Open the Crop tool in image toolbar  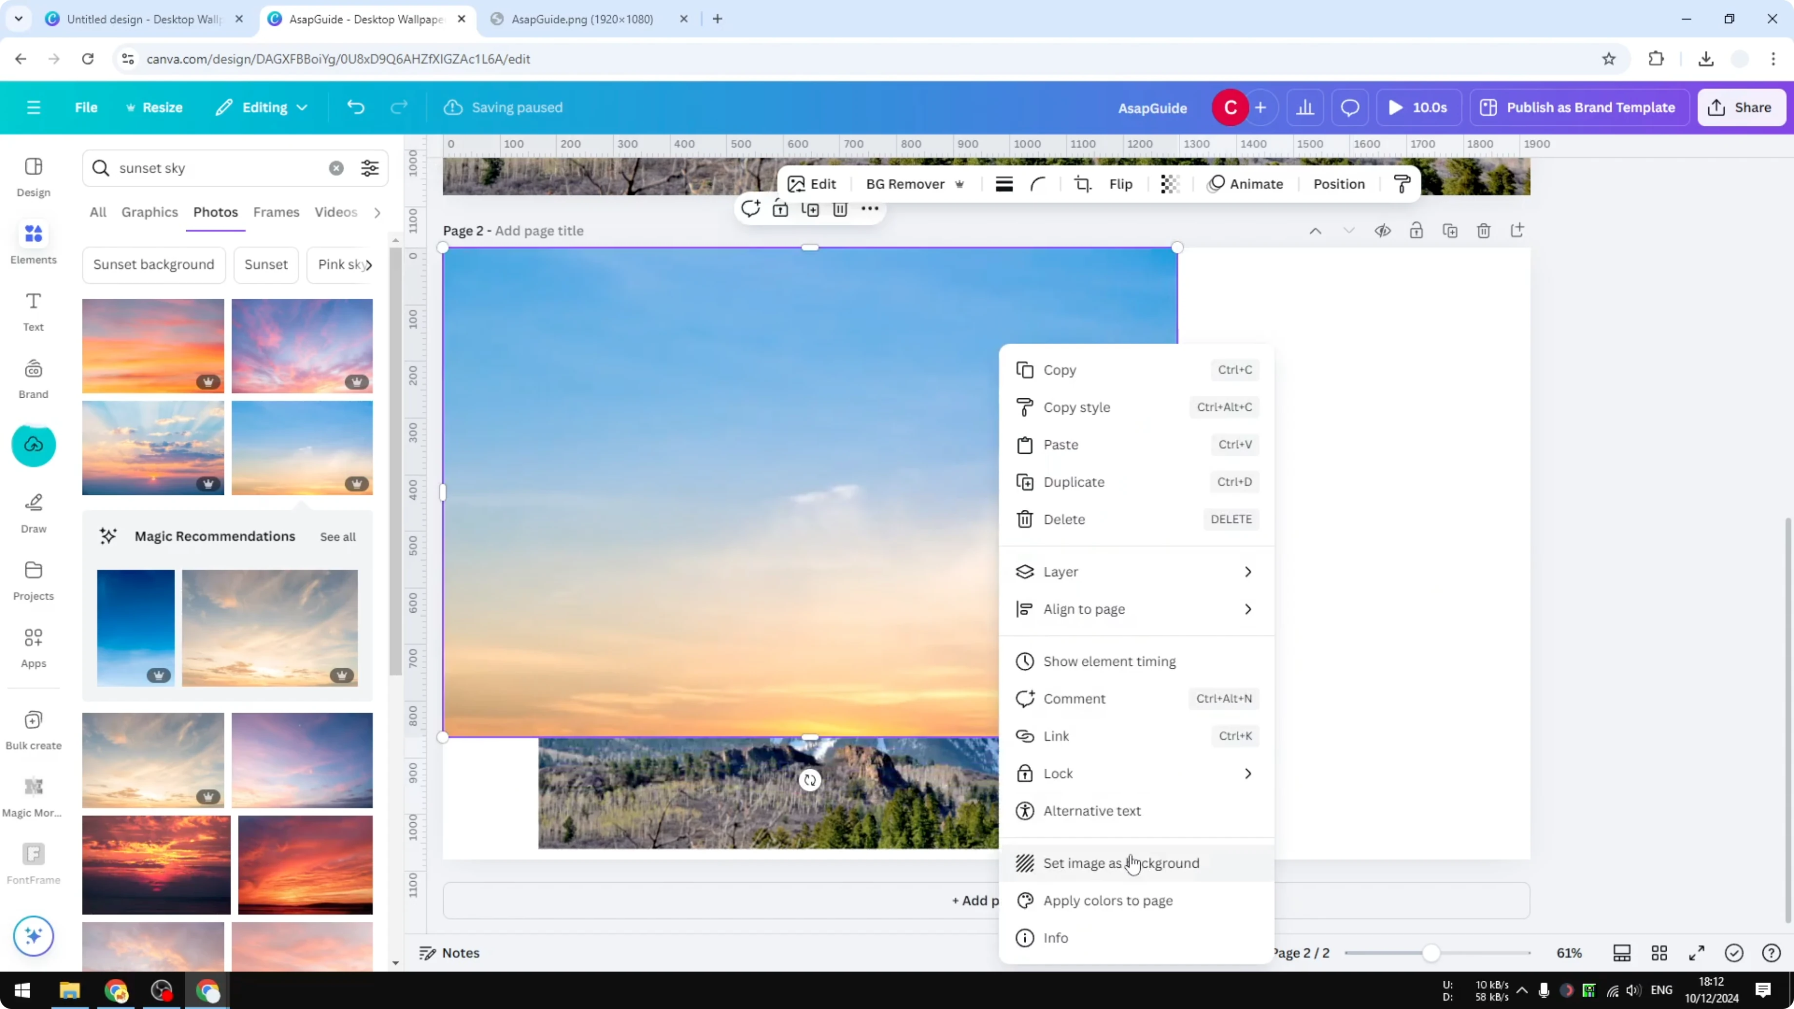click(1082, 184)
